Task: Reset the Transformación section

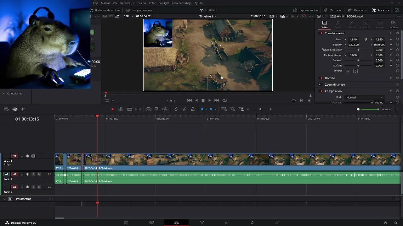Action: (x=397, y=33)
